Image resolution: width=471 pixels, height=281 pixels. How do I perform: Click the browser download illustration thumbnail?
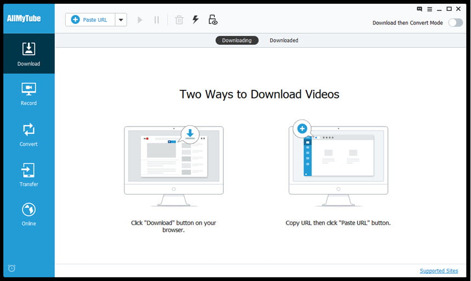coord(174,166)
